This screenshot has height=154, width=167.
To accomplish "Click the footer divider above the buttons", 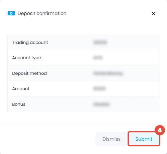I will click(83, 124).
